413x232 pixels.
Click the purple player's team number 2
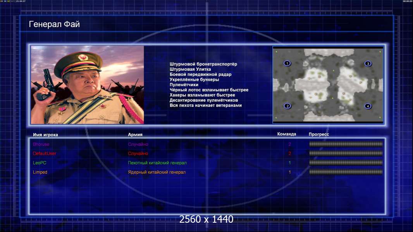point(290,144)
